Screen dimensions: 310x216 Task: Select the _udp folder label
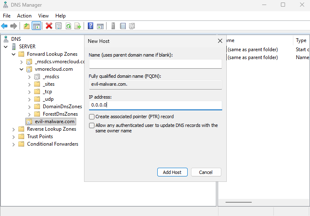pos(48,99)
